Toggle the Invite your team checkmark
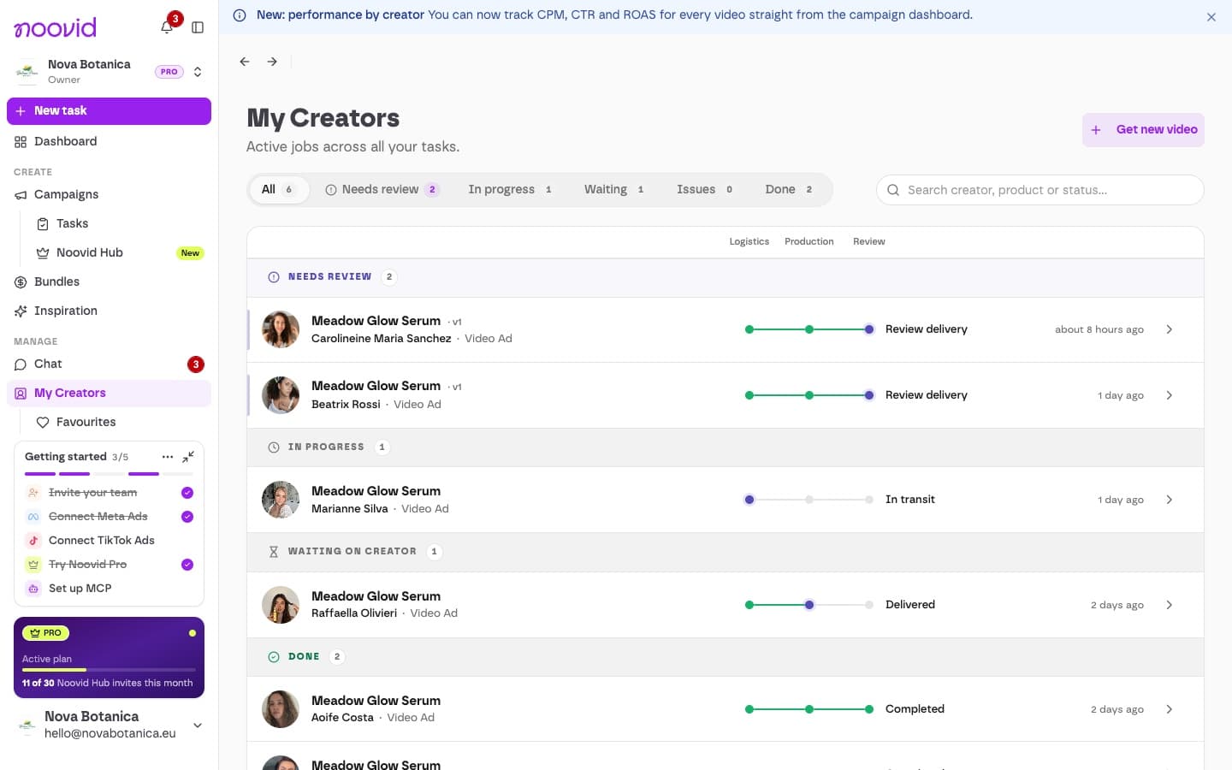 coord(187,493)
